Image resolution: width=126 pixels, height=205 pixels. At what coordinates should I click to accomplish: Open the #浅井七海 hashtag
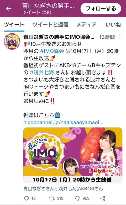(42, 72)
